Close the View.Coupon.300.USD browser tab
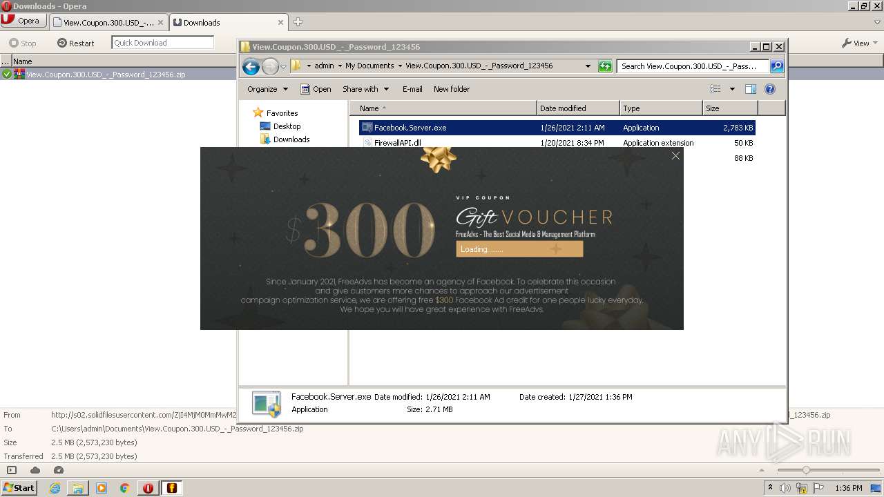 pyautogui.click(x=160, y=22)
